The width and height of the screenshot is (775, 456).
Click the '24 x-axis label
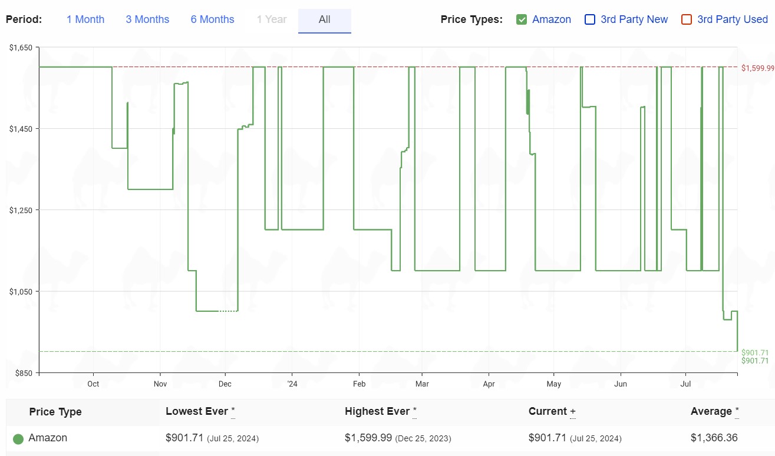pyautogui.click(x=293, y=384)
